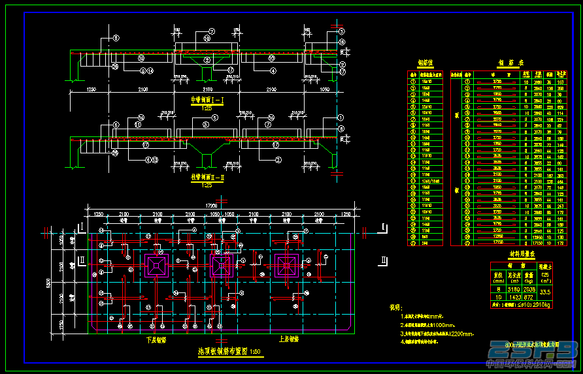Pick the rightmost magenta column cap symbol
This screenshot has height=374, width=583.
pyautogui.click(x=287, y=265)
